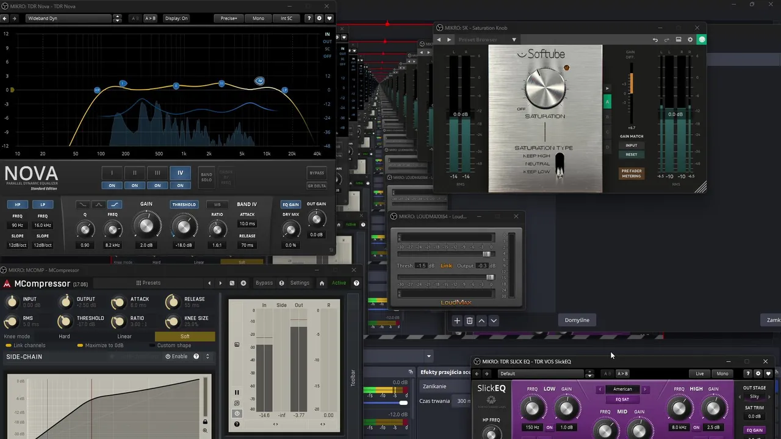
Task: Toggle LP filter in Nova
Action: point(43,205)
